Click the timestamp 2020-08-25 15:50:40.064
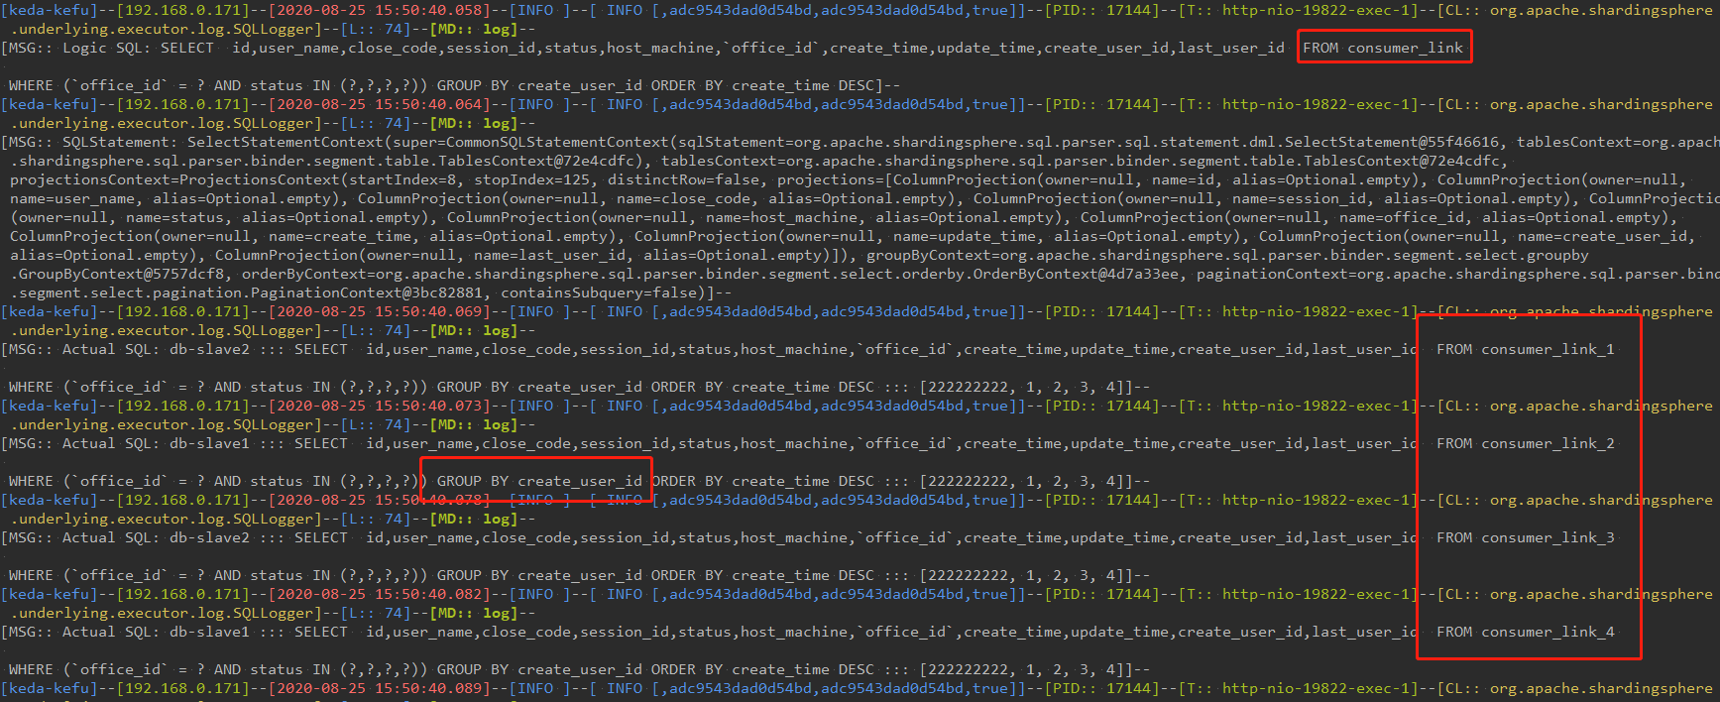 coord(381,104)
